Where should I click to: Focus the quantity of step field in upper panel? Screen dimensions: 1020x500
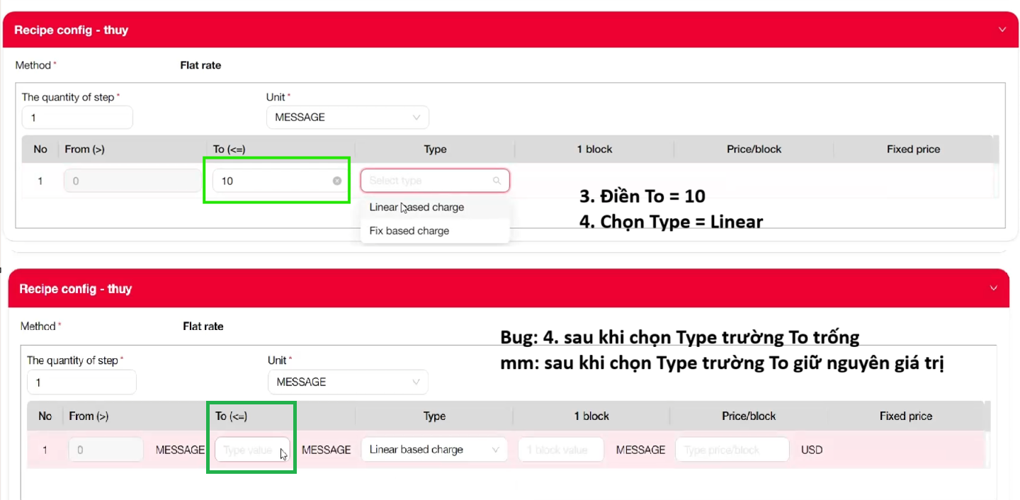77,118
